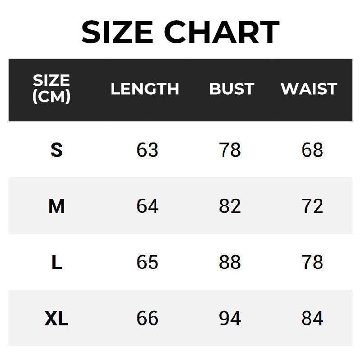The width and height of the screenshot is (361, 361).
Task: Select the S size row label
Action: click(56, 150)
